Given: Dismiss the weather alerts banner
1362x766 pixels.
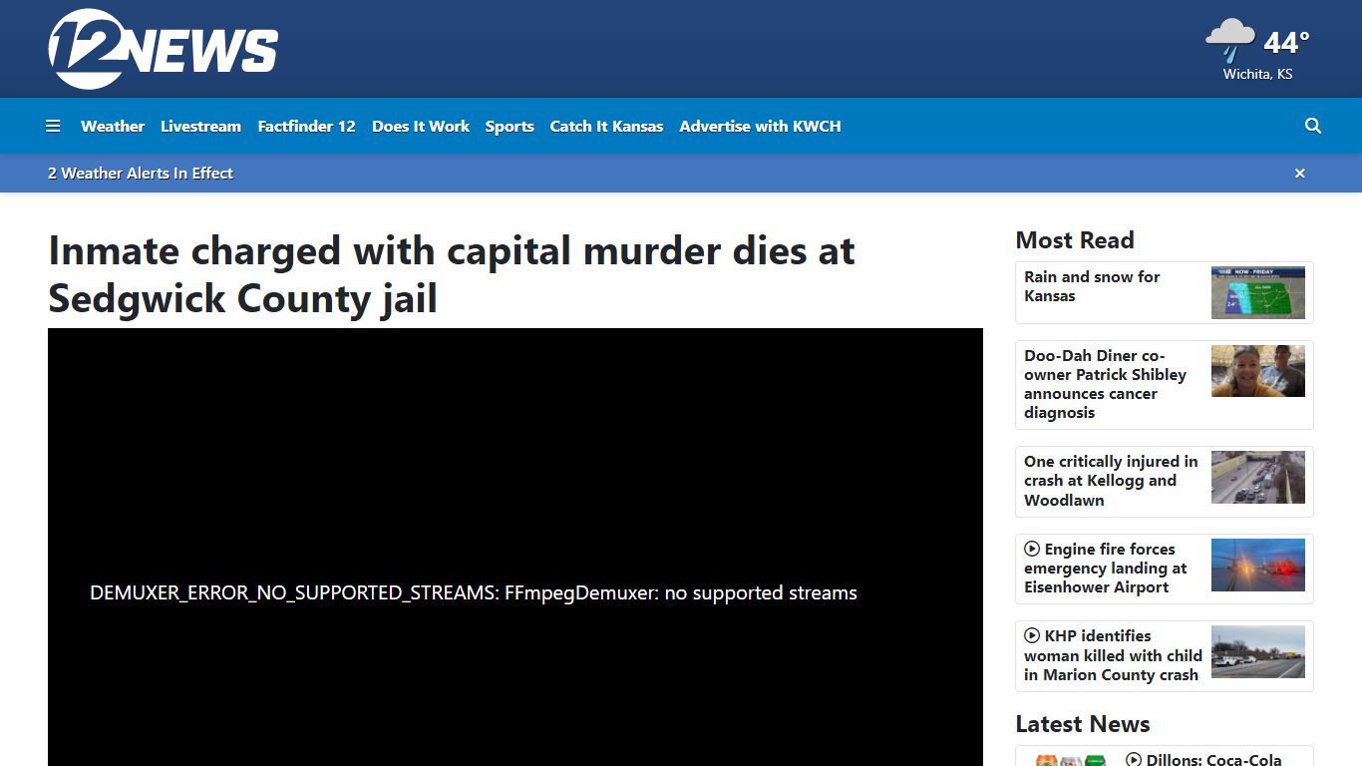Looking at the screenshot, I should (1300, 174).
